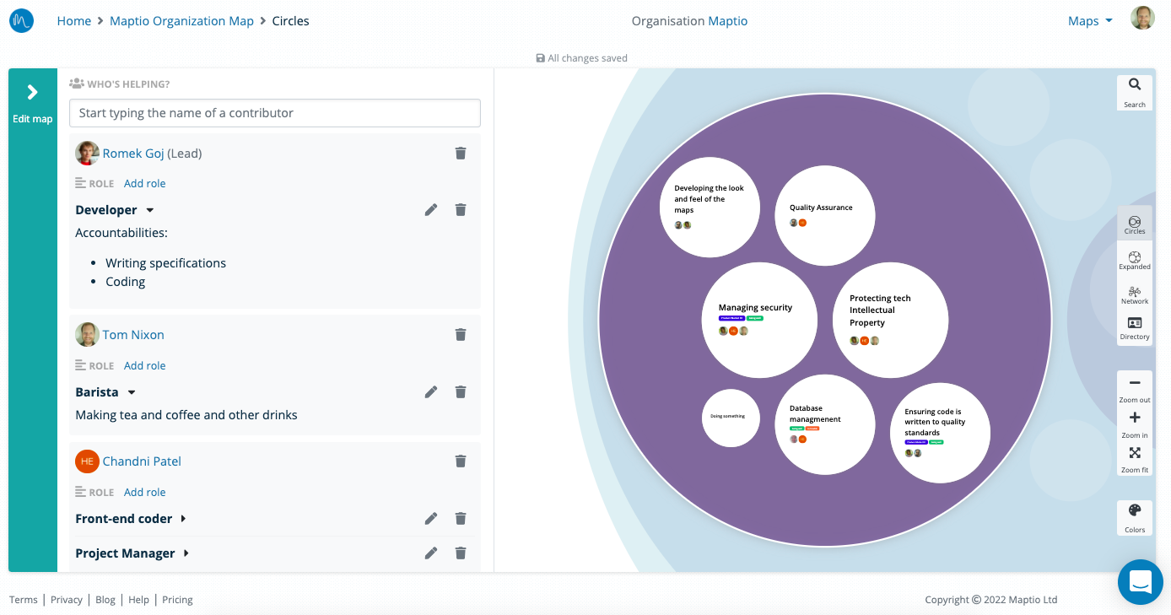The height and width of the screenshot is (615, 1171).
Task: Switch to the Network view
Action: (x=1134, y=294)
